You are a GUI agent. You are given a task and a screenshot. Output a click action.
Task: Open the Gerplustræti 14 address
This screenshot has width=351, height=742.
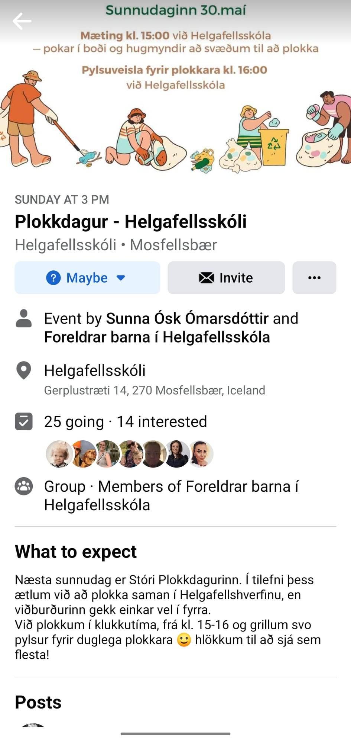[155, 391]
